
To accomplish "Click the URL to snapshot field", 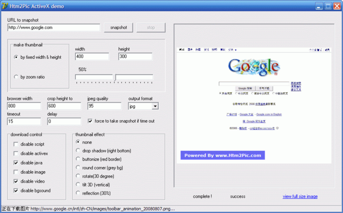I will tap(54, 27).
